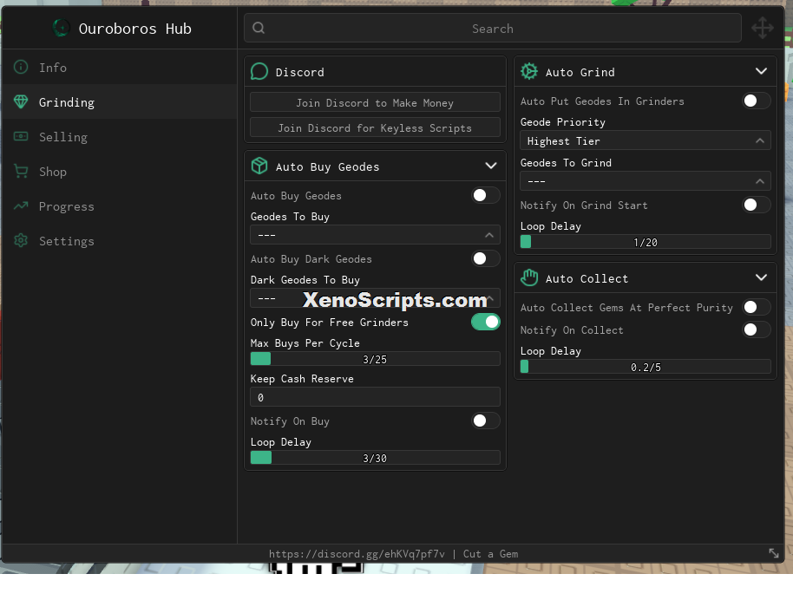The height and width of the screenshot is (600, 793).
Task: Click the Auto Collect hand icon
Action: click(529, 277)
